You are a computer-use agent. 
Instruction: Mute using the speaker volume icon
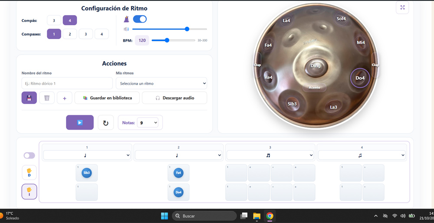(x=126, y=29)
